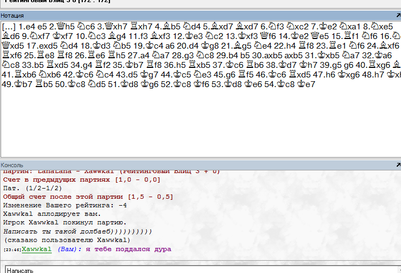The image size is (401, 273).
Task: Go to White's move 2.Qh5
Action: click(62, 27)
